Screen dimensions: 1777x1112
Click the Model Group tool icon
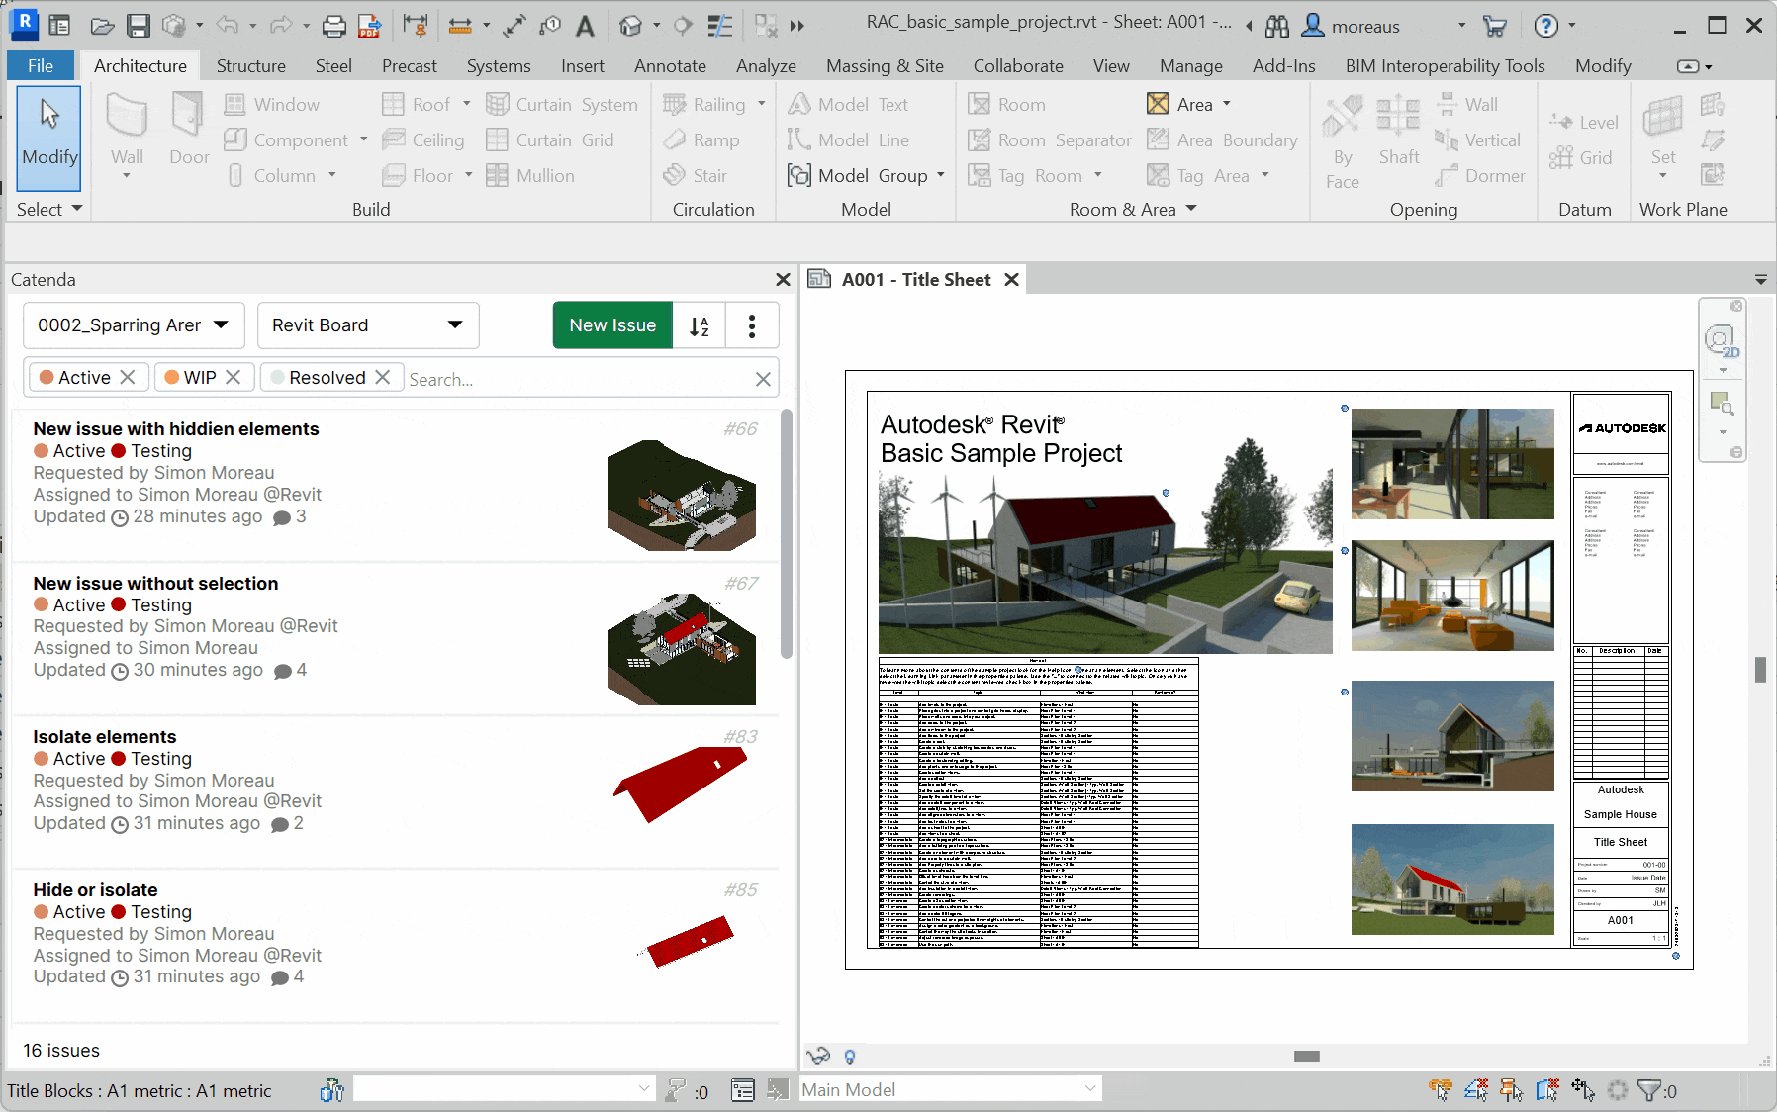tap(798, 176)
